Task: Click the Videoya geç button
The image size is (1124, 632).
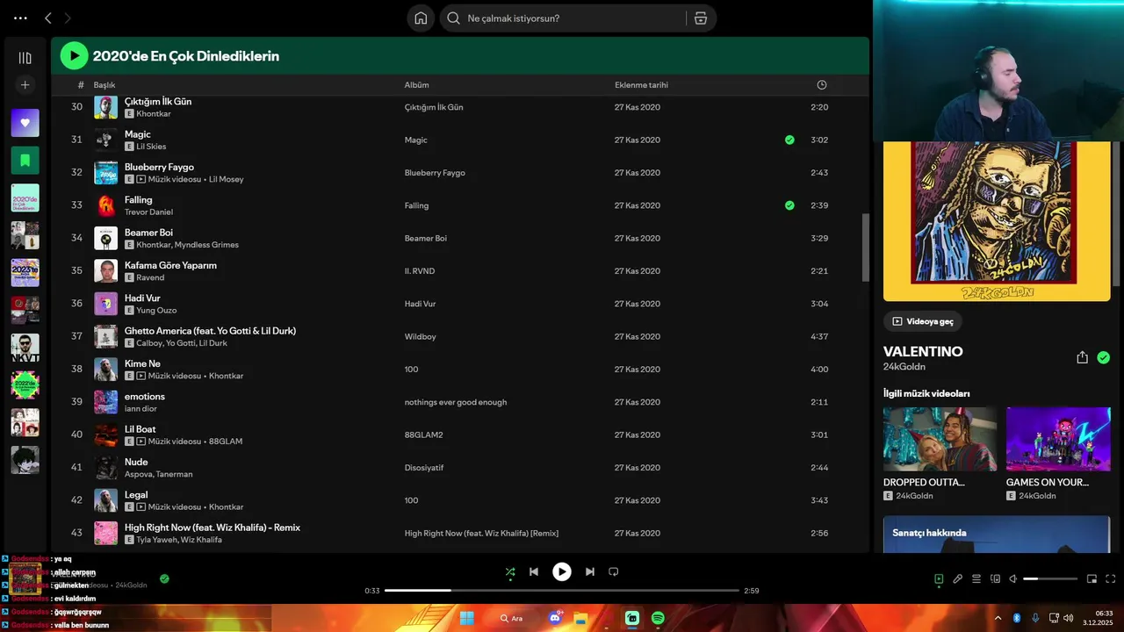Action: [x=923, y=321]
